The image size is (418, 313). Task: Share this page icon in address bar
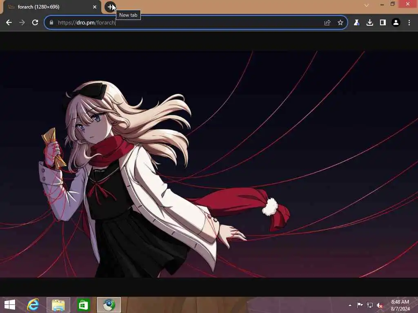click(327, 23)
